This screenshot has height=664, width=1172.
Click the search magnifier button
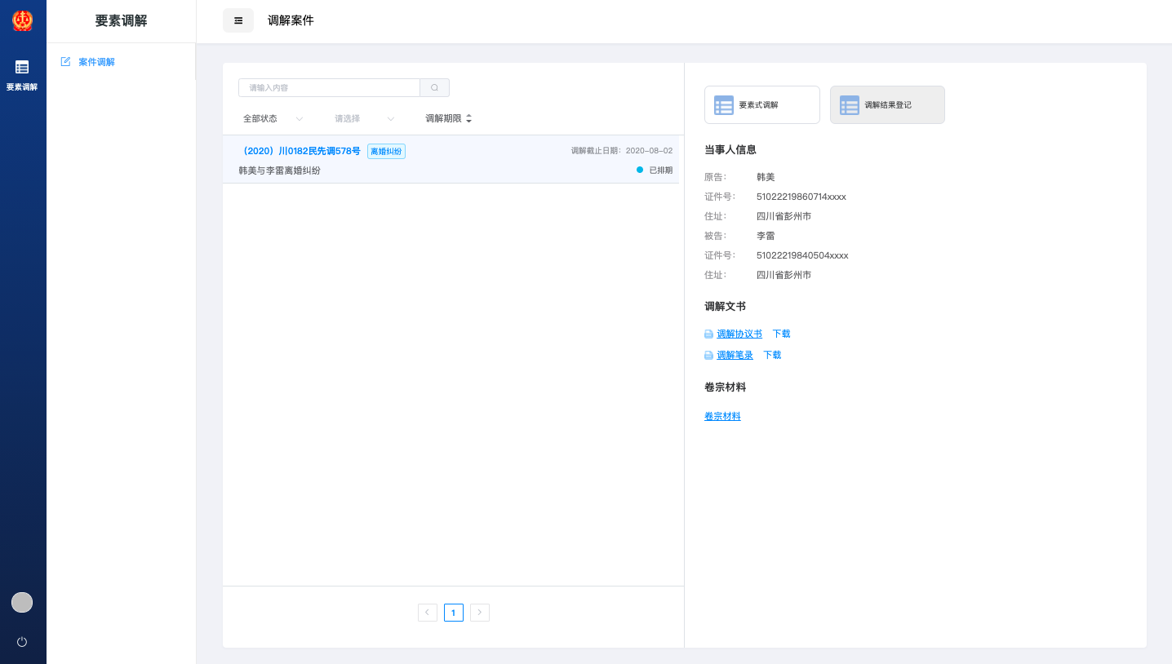[435, 87]
